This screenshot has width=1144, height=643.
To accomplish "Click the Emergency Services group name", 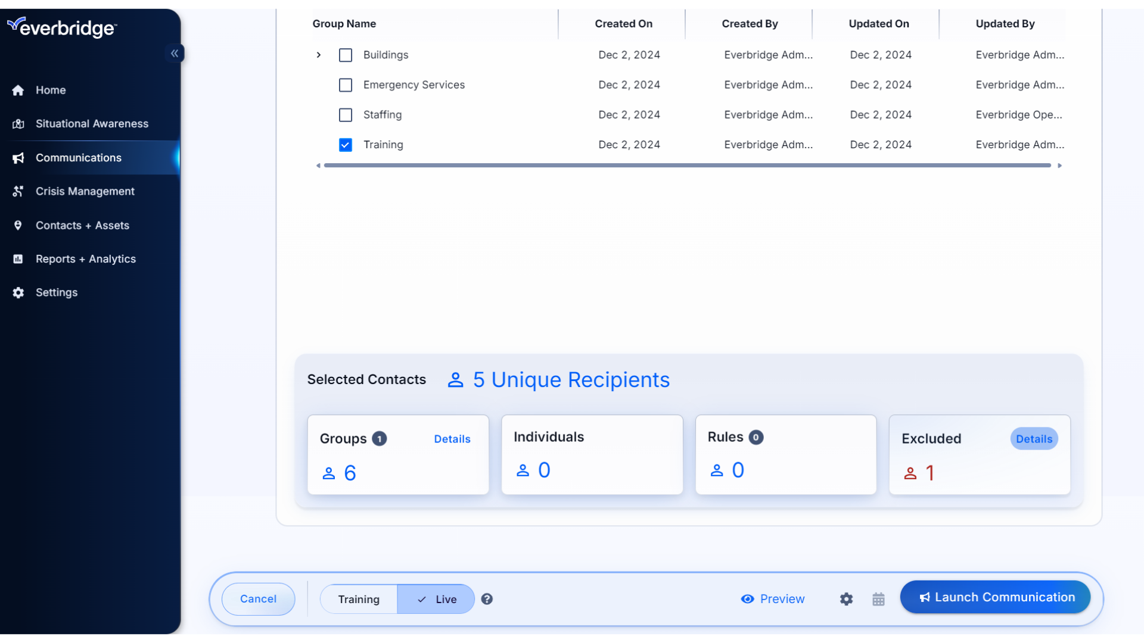I will click(x=414, y=85).
